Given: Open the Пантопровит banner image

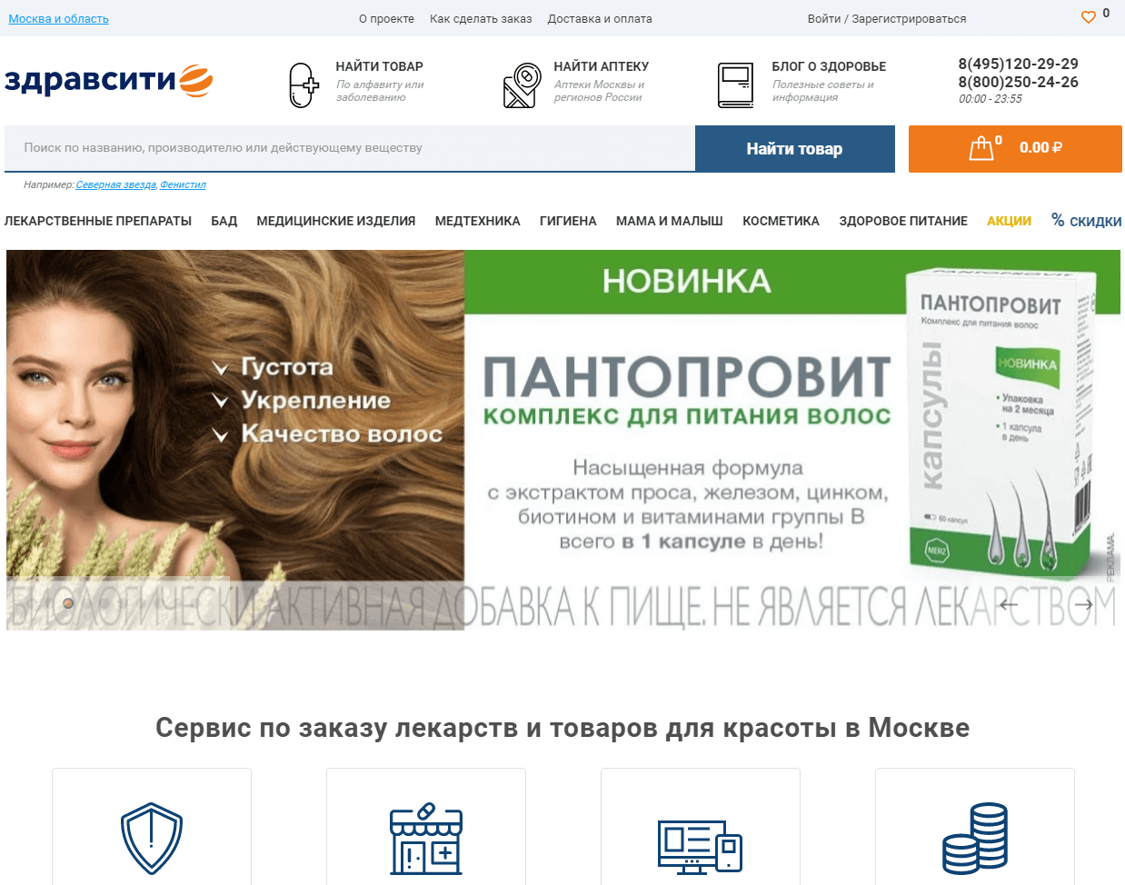Looking at the screenshot, I should pos(563,440).
